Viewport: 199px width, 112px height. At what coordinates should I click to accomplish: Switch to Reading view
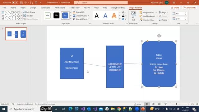point(159,104)
